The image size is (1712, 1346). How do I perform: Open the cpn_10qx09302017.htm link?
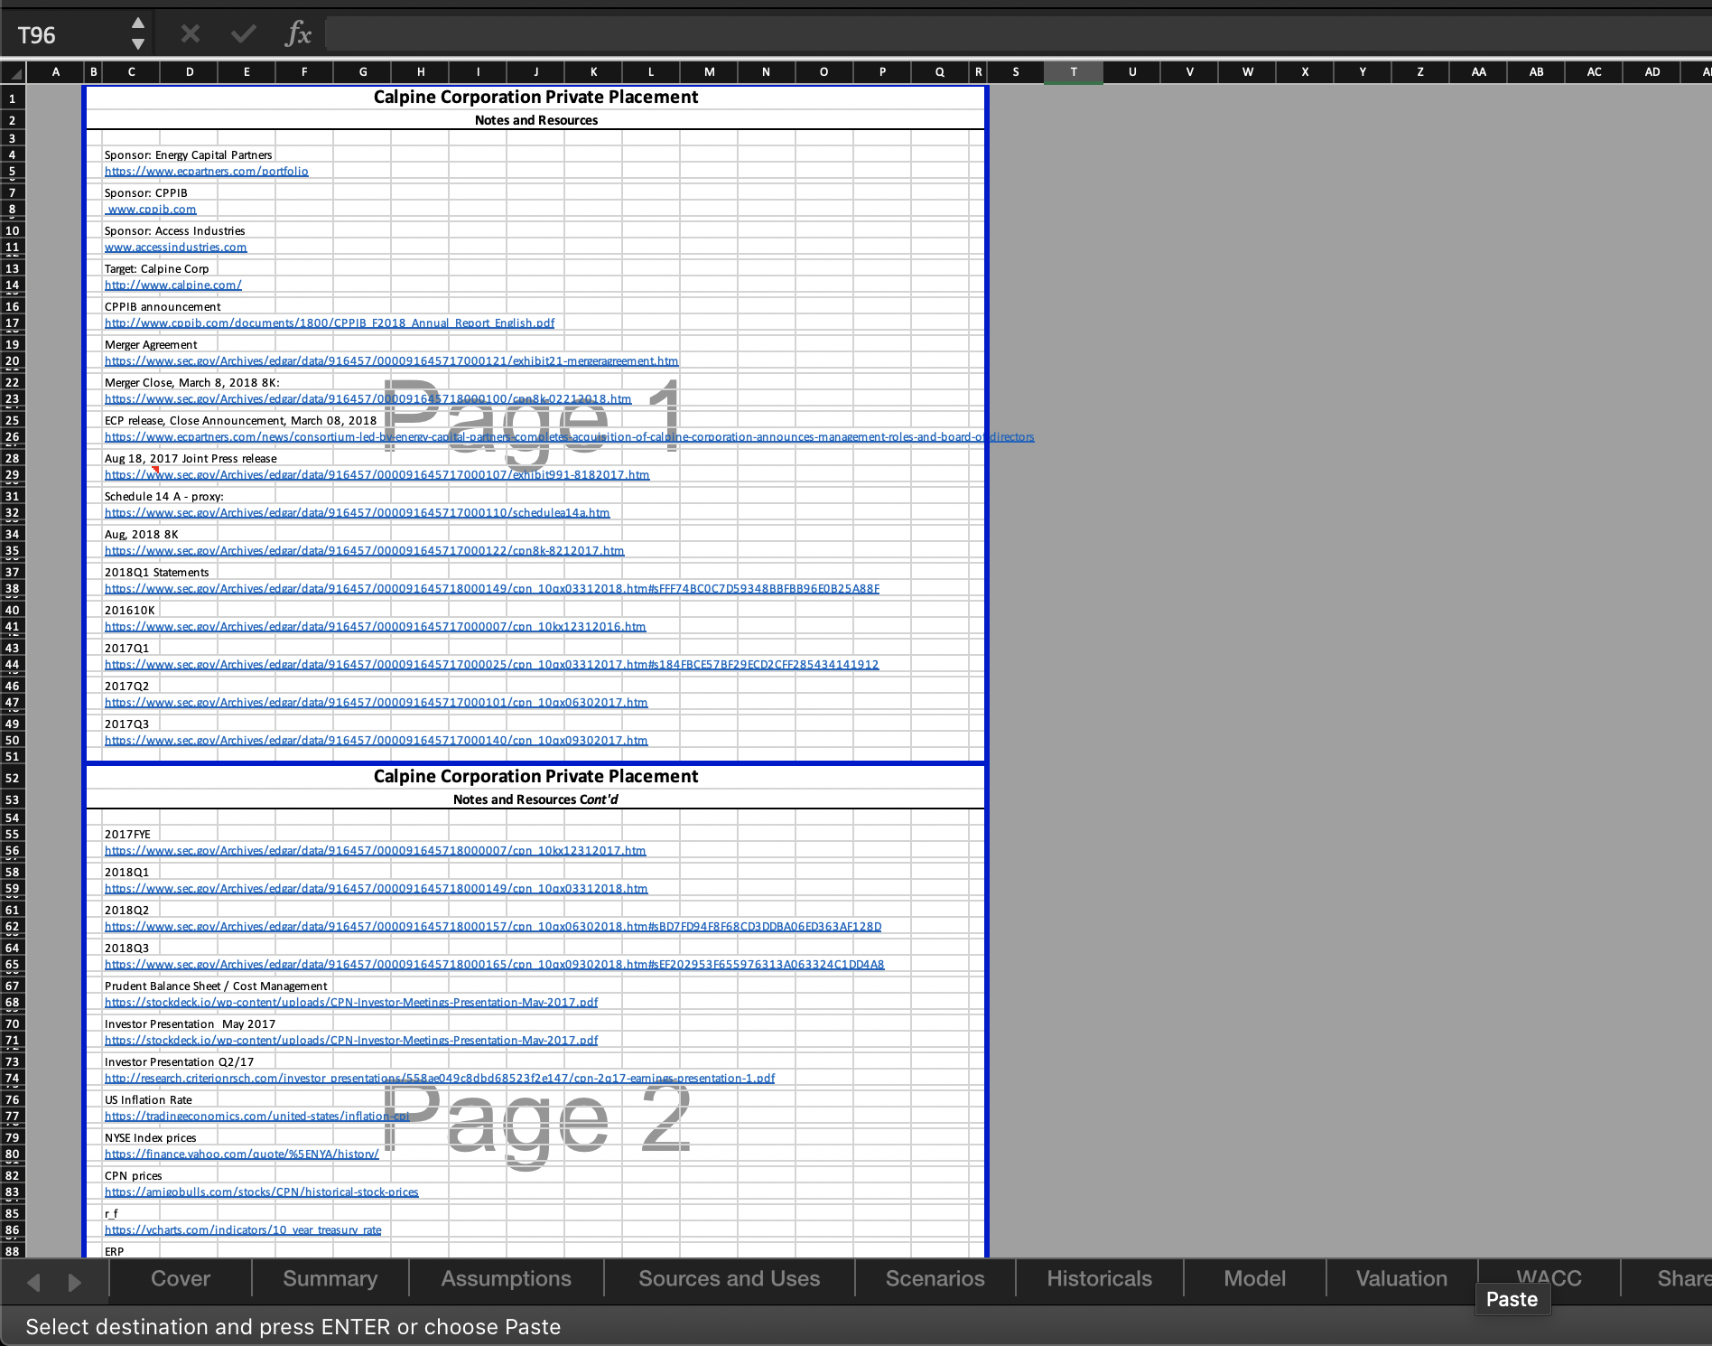coord(376,741)
